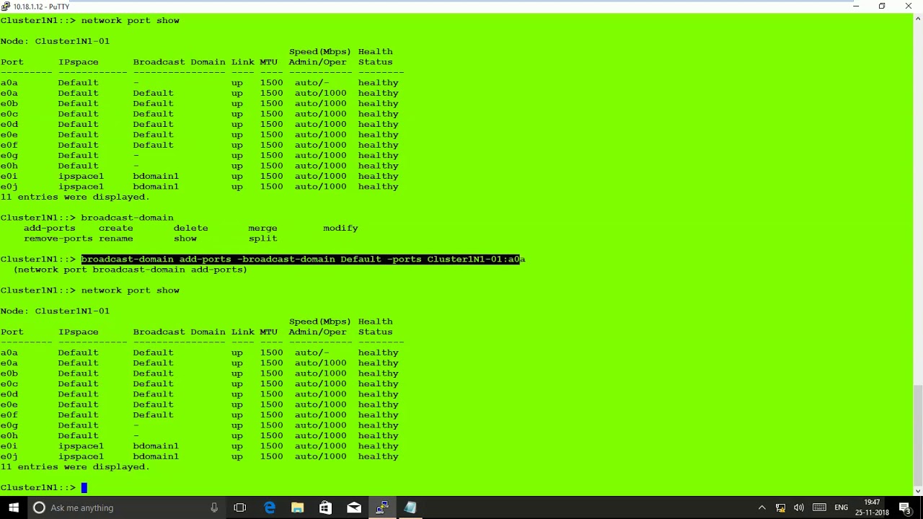This screenshot has height=519, width=923.
Task: Click 'rename' in the command options list
Action: [115, 239]
